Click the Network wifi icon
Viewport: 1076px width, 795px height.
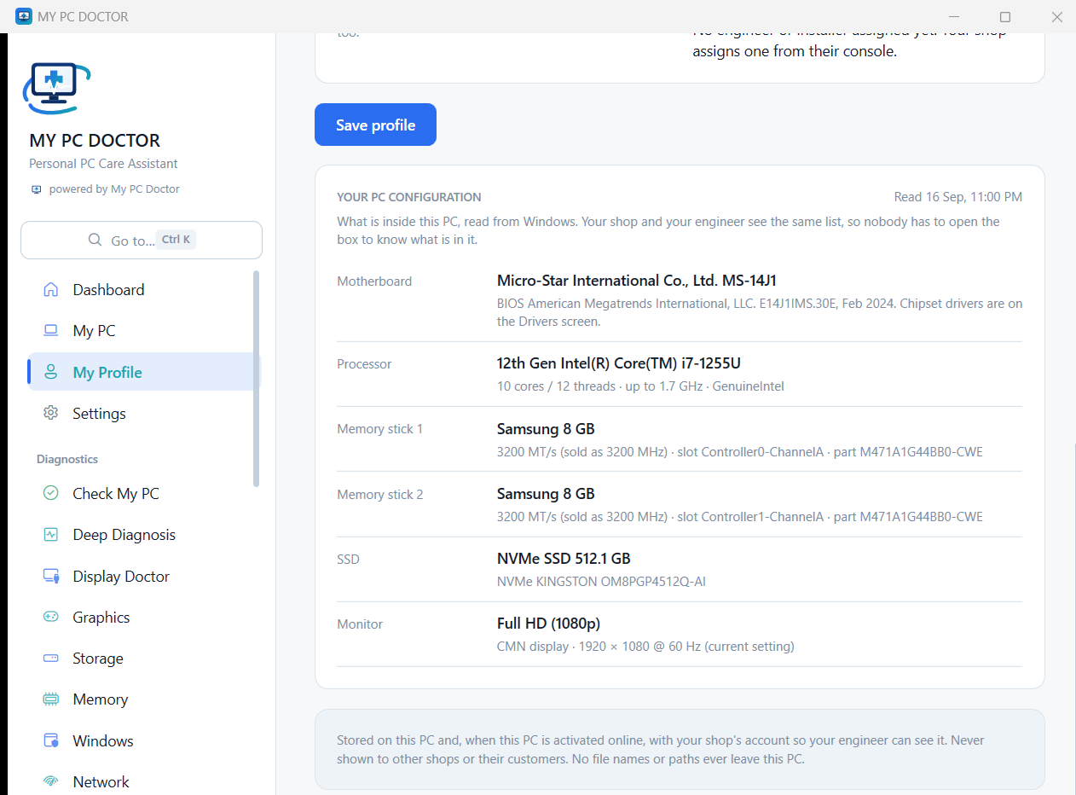[50, 781]
